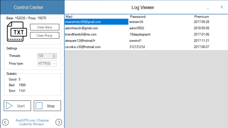This screenshot has height=128, width=228.
Task: Minimize the Log Viewer window
Action: click(208, 8)
